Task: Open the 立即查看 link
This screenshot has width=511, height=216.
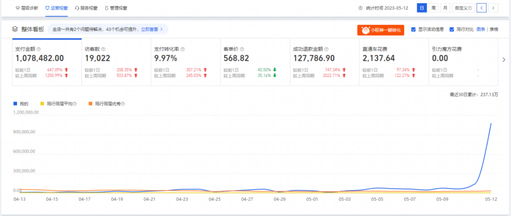Action: (x=151, y=29)
